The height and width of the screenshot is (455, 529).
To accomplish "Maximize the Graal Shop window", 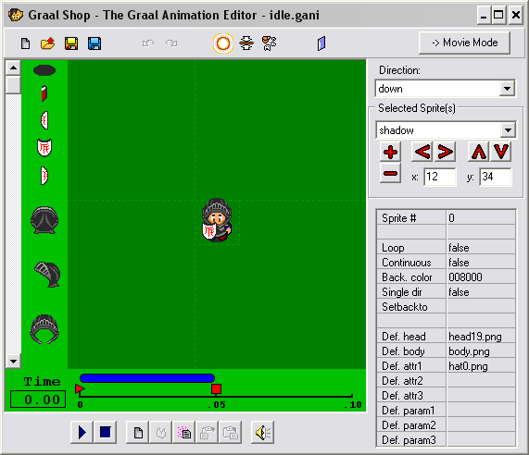I will [x=498, y=15].
